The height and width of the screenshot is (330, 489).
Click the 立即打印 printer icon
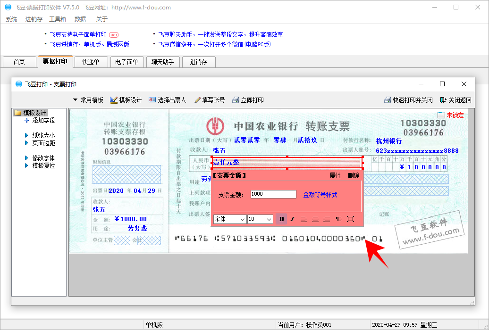pos(236,100)
